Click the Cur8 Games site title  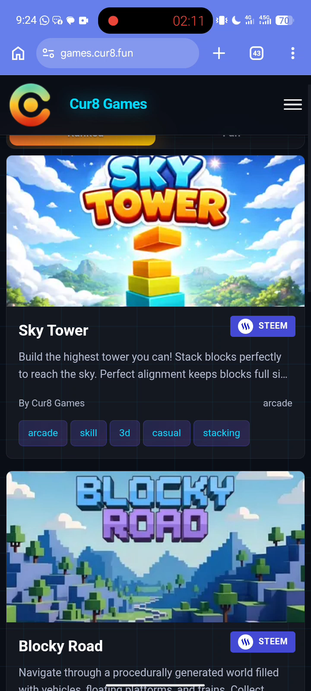[x=108, y=104]
